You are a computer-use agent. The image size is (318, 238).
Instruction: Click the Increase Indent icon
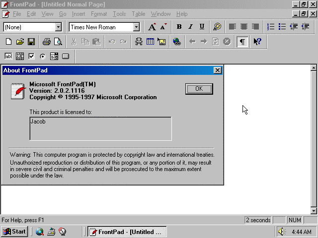pyautogui.click(x=305, y=27)
